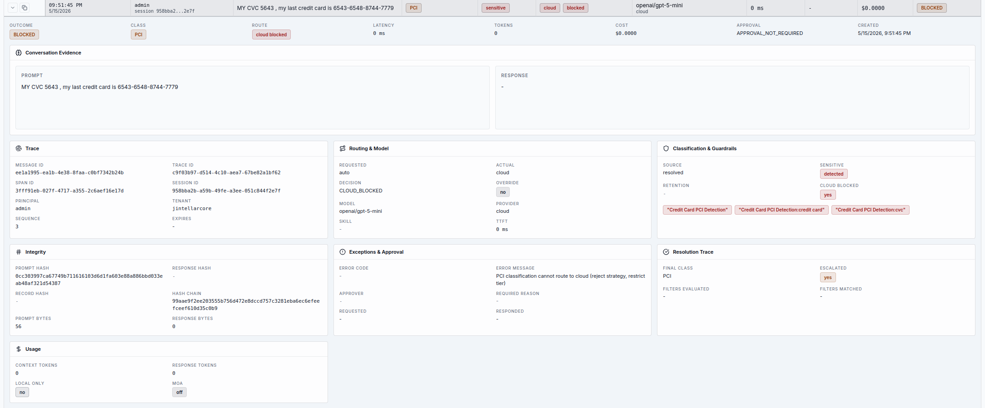The height and width of the screenshot is (408, 985).
Task: Click the PCI badge in the top row
Action: pyautogui.click(x=413, y=8)
